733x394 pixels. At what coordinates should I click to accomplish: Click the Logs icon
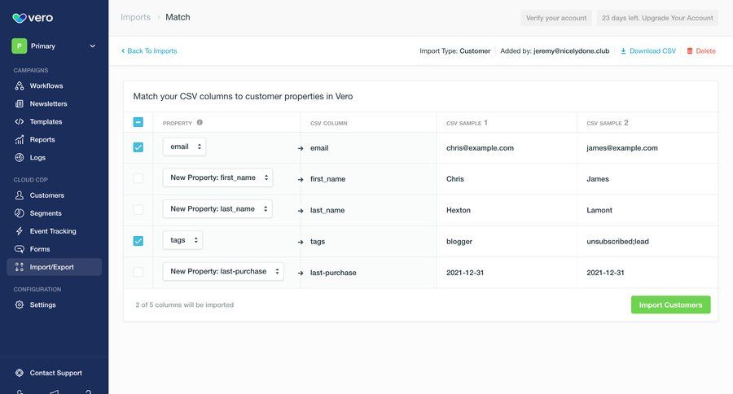pyautogui.click(x=20, y=157)
